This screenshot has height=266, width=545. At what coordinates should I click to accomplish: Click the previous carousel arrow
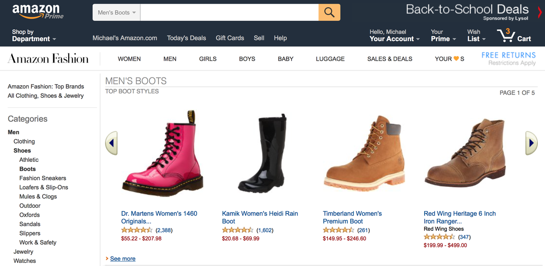point(111,143)
